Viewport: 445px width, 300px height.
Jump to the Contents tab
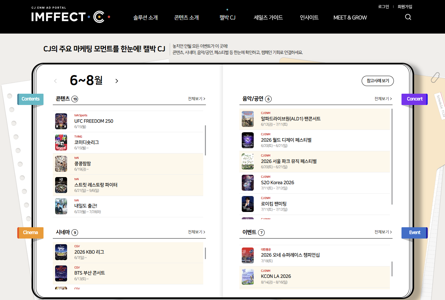coord(31,99)
